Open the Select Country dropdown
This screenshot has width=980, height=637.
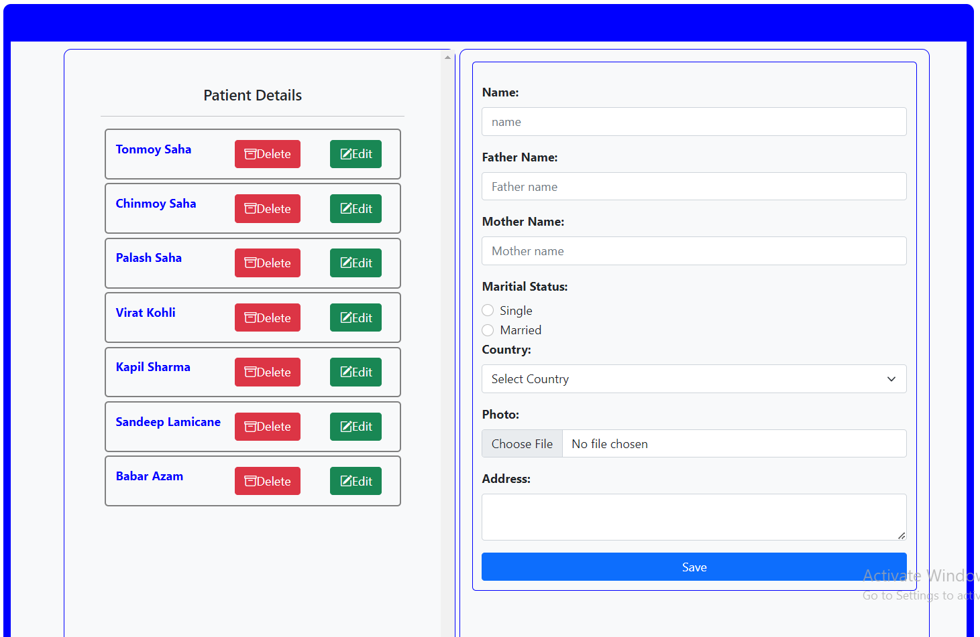pos(694,379)
